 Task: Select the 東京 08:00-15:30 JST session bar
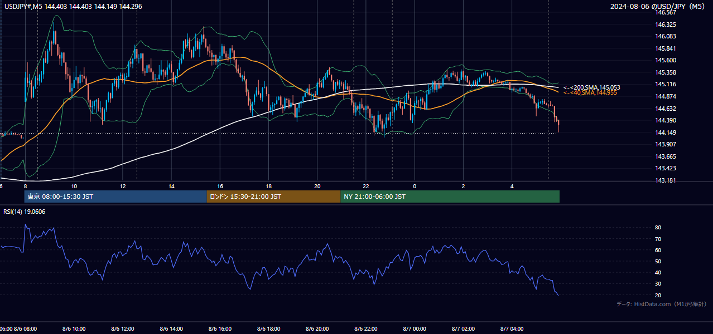(115, 197)
